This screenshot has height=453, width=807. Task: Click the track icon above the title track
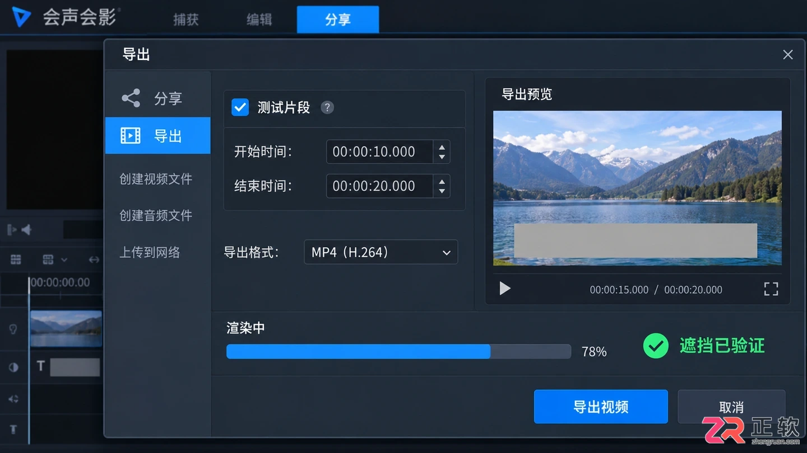pyautogui.click(x=13, y=399)
